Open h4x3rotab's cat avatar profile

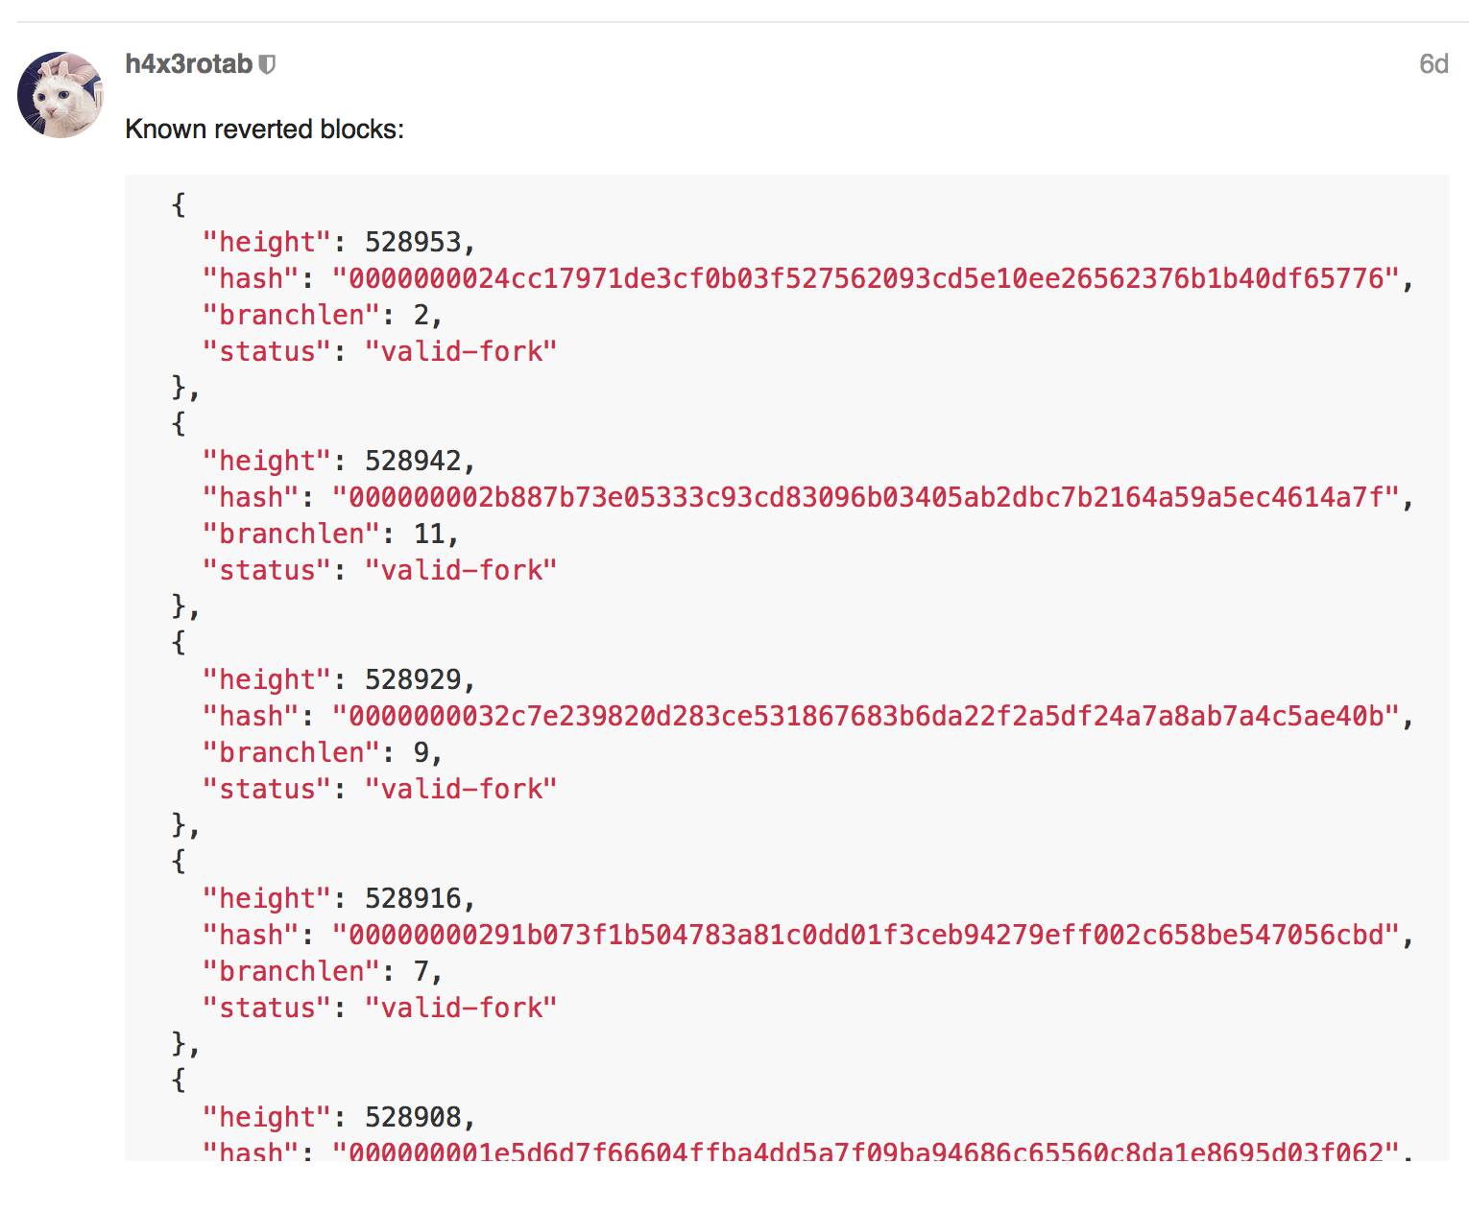coord(60,95)
